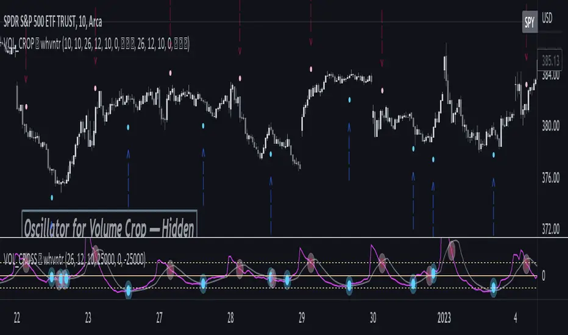This screenshot has width=568, height=335.
Task: Click the VOL_CROP whvntr indicator legend
Action: (97, 44)
